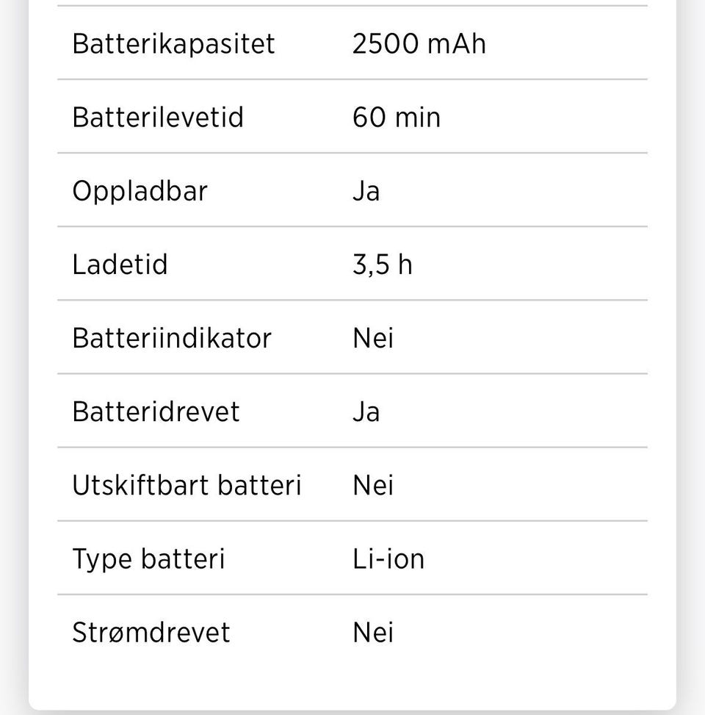Click the Oppladbar label

point(140,191)
